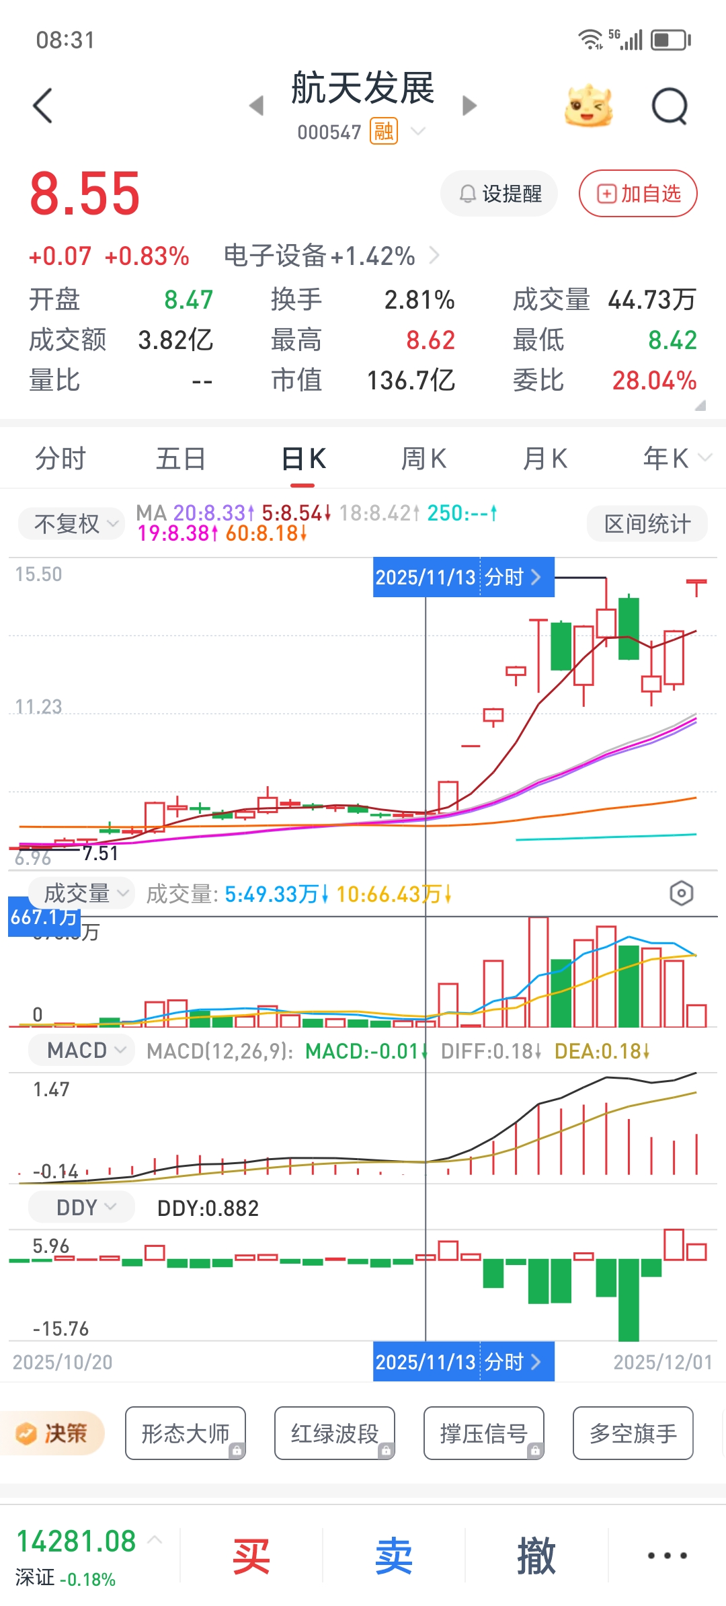This screenshot has width=726, height=1606.
Task: Add stock to watchlist with 加自选
Action: (x=638, y=194)
